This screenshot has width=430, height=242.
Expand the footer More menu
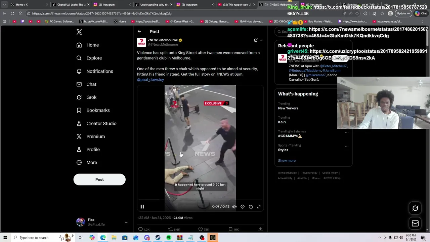coord(315,178)
